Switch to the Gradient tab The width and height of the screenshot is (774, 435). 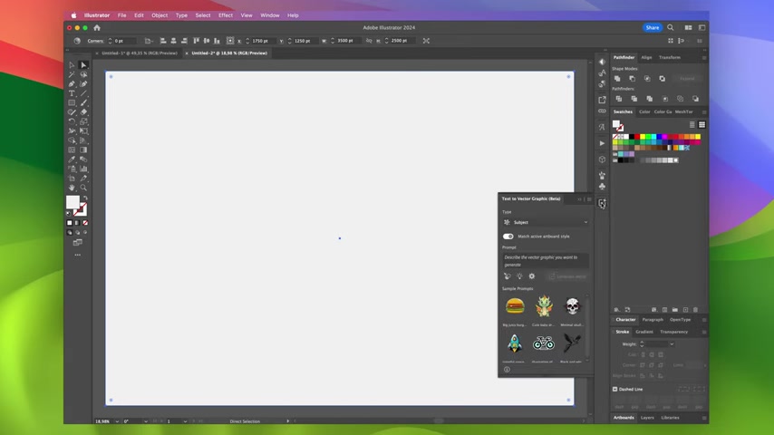pos(644,332)
